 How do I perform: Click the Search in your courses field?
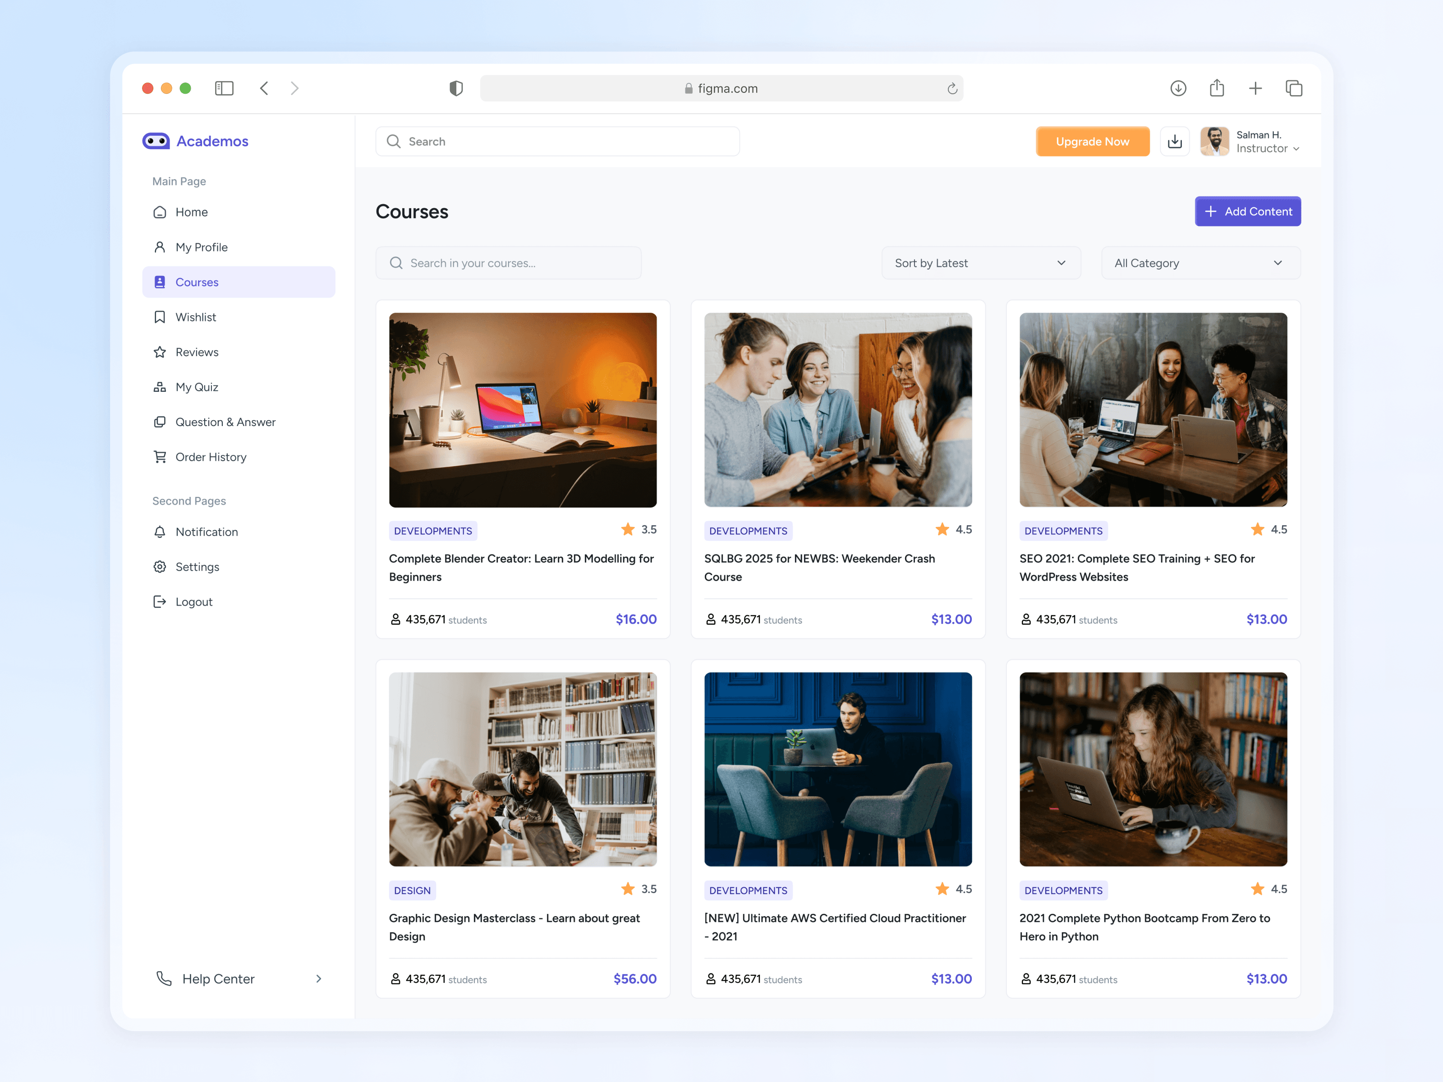(x=508, y=263)
